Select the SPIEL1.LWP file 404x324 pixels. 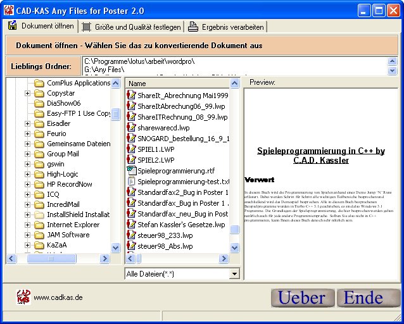[155, 149]
